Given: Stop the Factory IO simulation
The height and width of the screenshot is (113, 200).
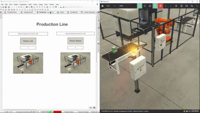Looking at the screenshot, I should (140, 6).
